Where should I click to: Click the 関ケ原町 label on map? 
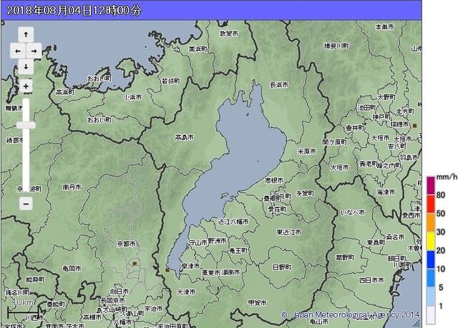coord(334,142)
